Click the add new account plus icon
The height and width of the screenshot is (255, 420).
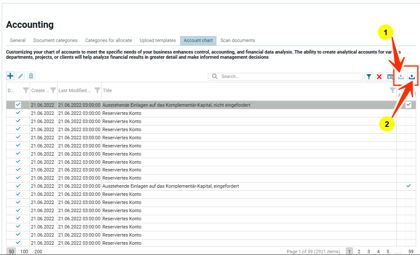[x=10, y=76]
